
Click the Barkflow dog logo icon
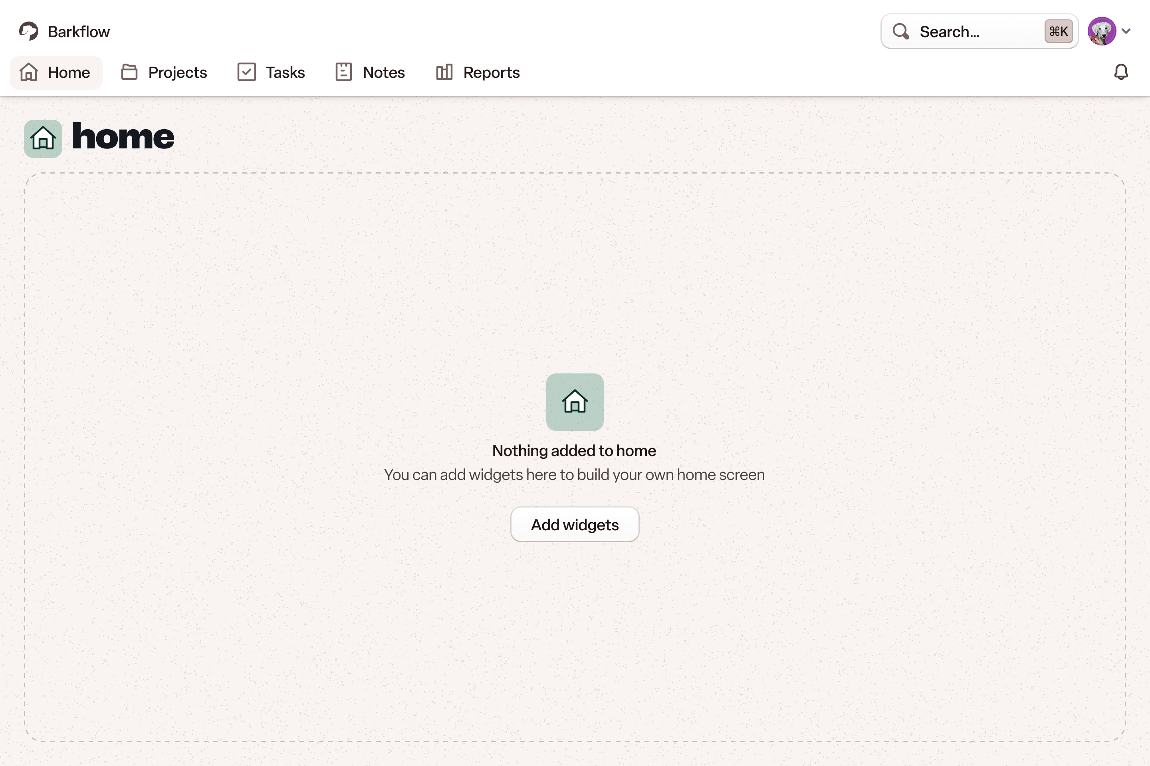click(29, 31)
